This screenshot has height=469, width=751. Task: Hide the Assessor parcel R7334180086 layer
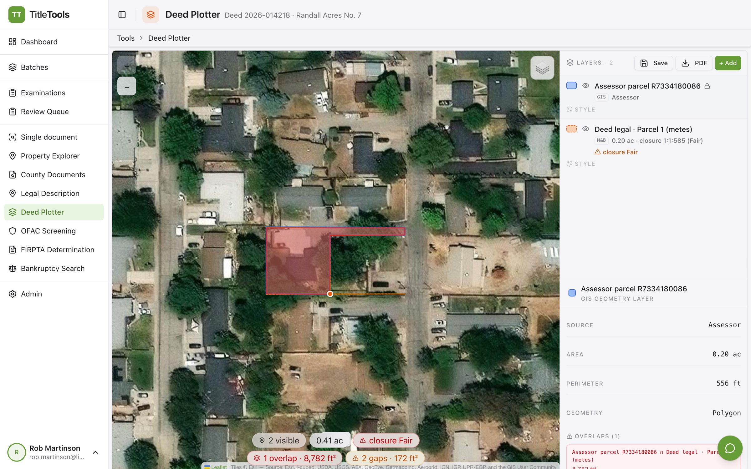pyautogui.click(x=585, y=86)
